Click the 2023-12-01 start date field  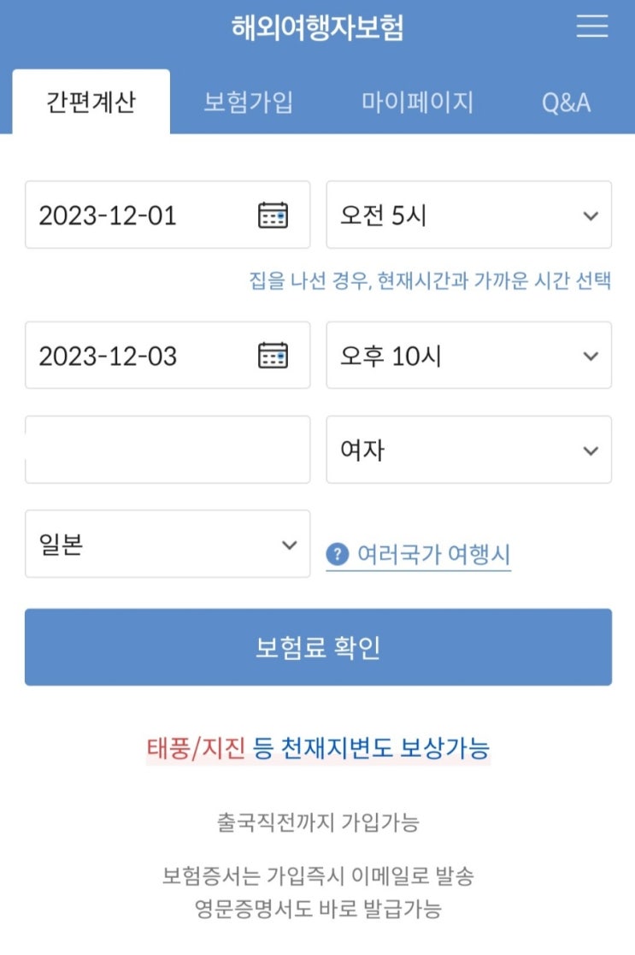[137, 215]
